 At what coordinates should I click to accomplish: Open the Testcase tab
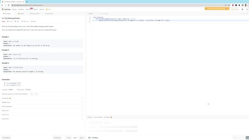[89, 117]
